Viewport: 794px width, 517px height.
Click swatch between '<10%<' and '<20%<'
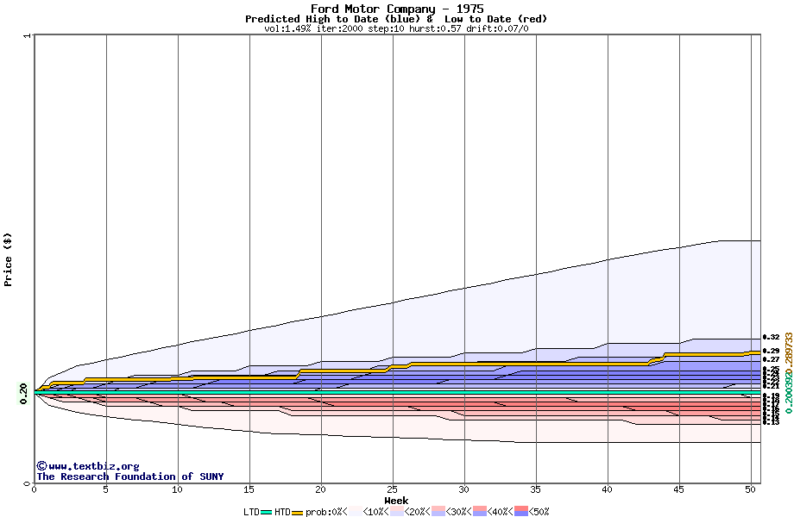tap(396, 512)
